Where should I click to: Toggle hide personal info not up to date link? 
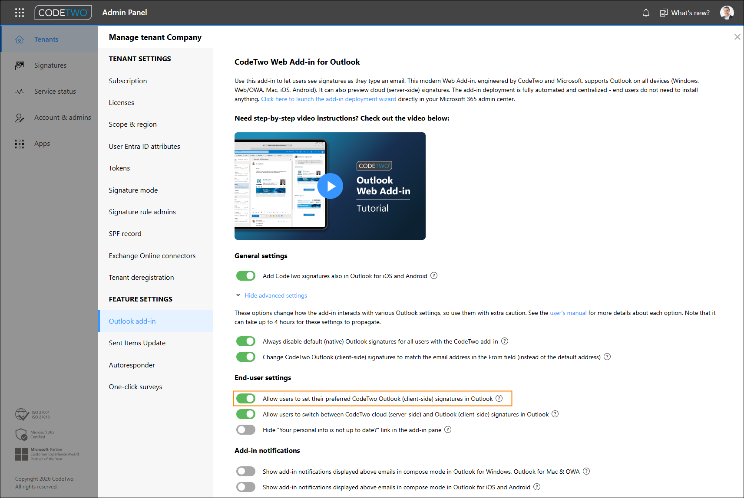(246, 430)
